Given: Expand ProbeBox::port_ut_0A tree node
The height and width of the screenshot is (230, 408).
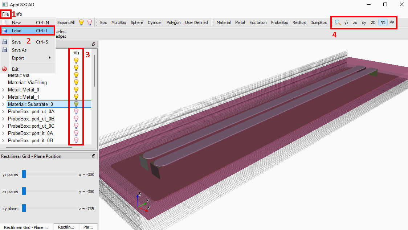Looking at the screenshot, I should (x=3, y=112).
